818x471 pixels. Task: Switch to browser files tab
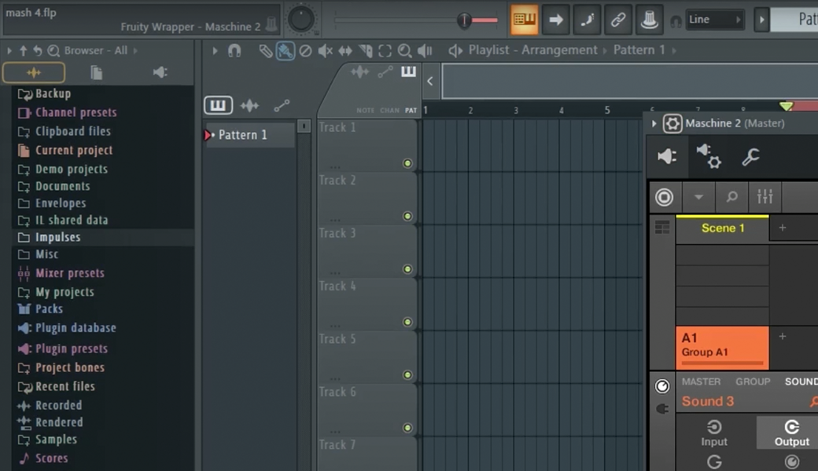click(97, 72)
